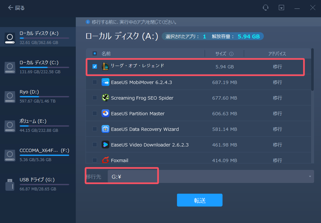The width and height of the screenshot is (321, 223).
Task: Click the EaseUS Data Recovery Wizard icon
Action: click(105, 129)
